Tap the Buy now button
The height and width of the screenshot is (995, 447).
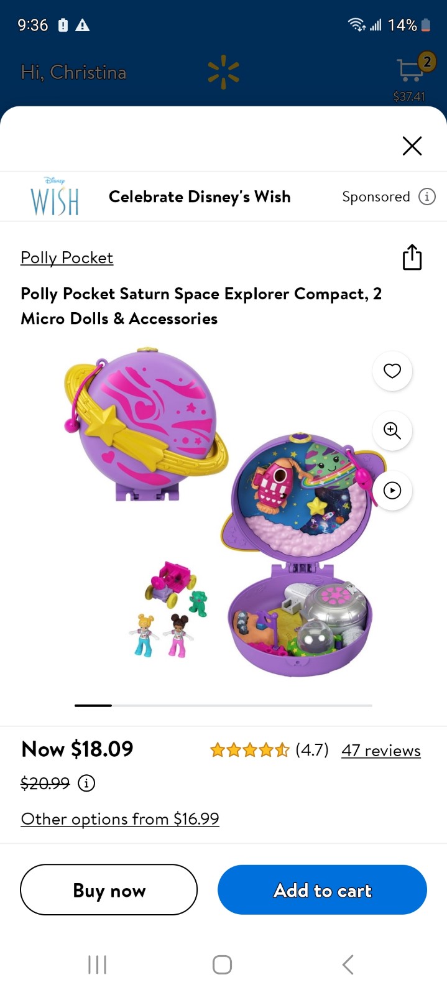click(109, 890)
